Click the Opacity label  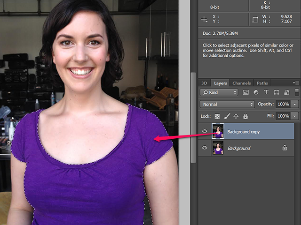point(266,104)
